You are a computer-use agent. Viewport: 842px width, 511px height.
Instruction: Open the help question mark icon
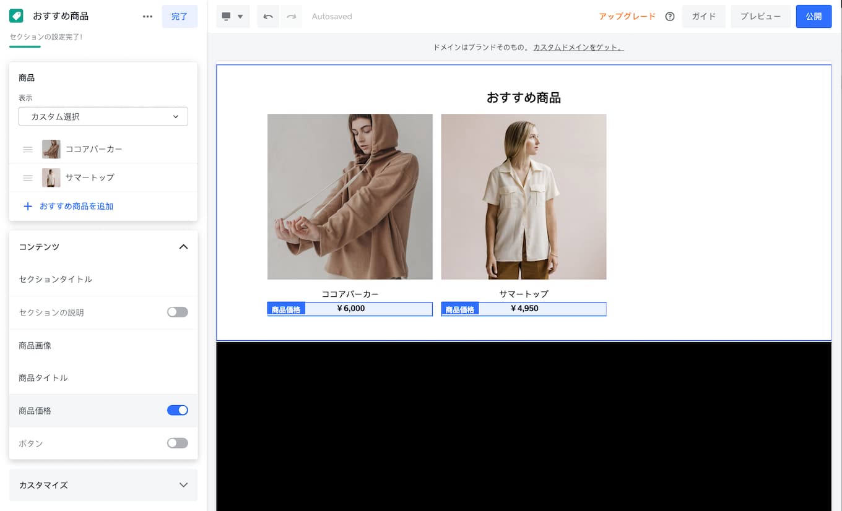[669, 17]
